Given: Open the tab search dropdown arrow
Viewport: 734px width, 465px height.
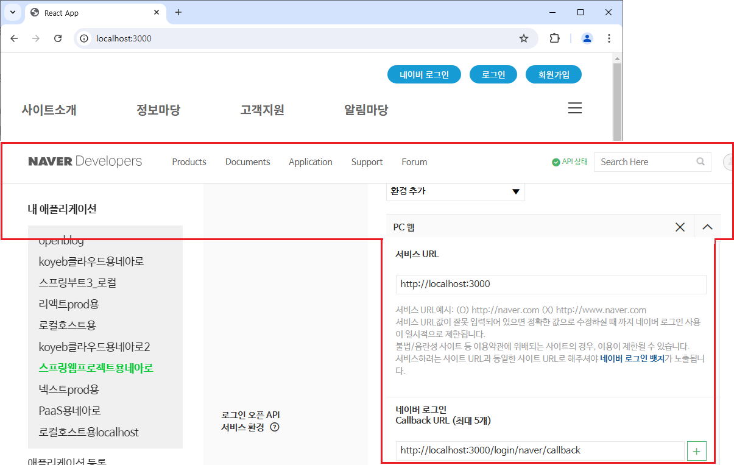Looking at the screenshot, I should [x=13, y=12].
